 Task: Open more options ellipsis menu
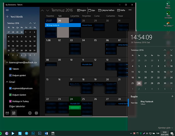point(130,10)
